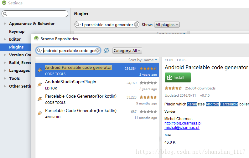This screenshot has height=158, width=249.
Task: Select Parcelable Code Generator(for kotlin) under CODE TOOLS
Action: 97,99
